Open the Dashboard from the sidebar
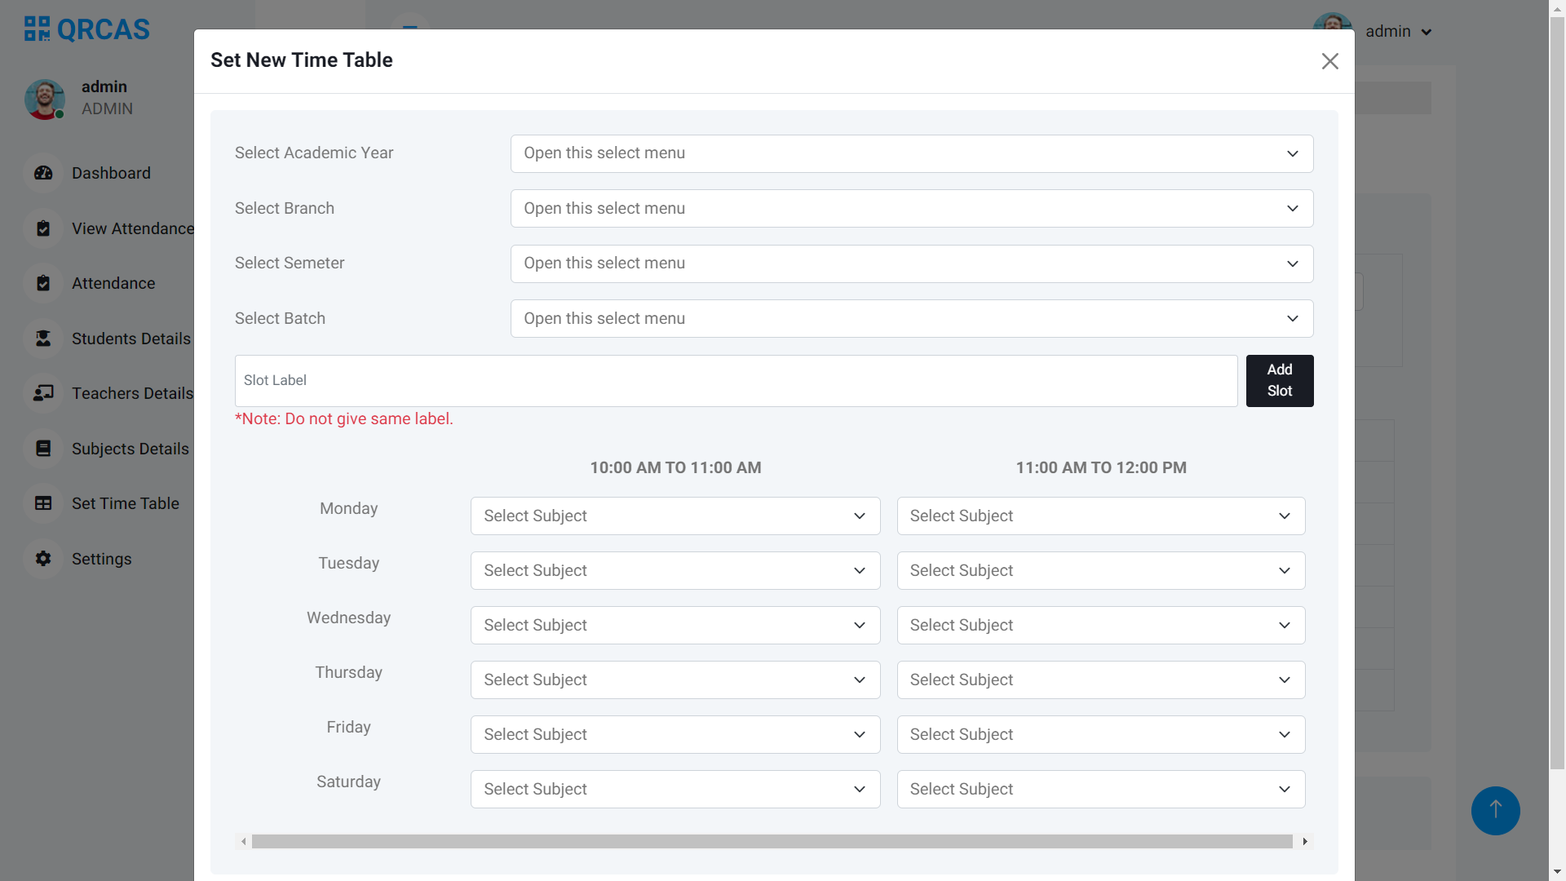The height and width of the screenshot is (881, 1566). [x=42, y=173]
